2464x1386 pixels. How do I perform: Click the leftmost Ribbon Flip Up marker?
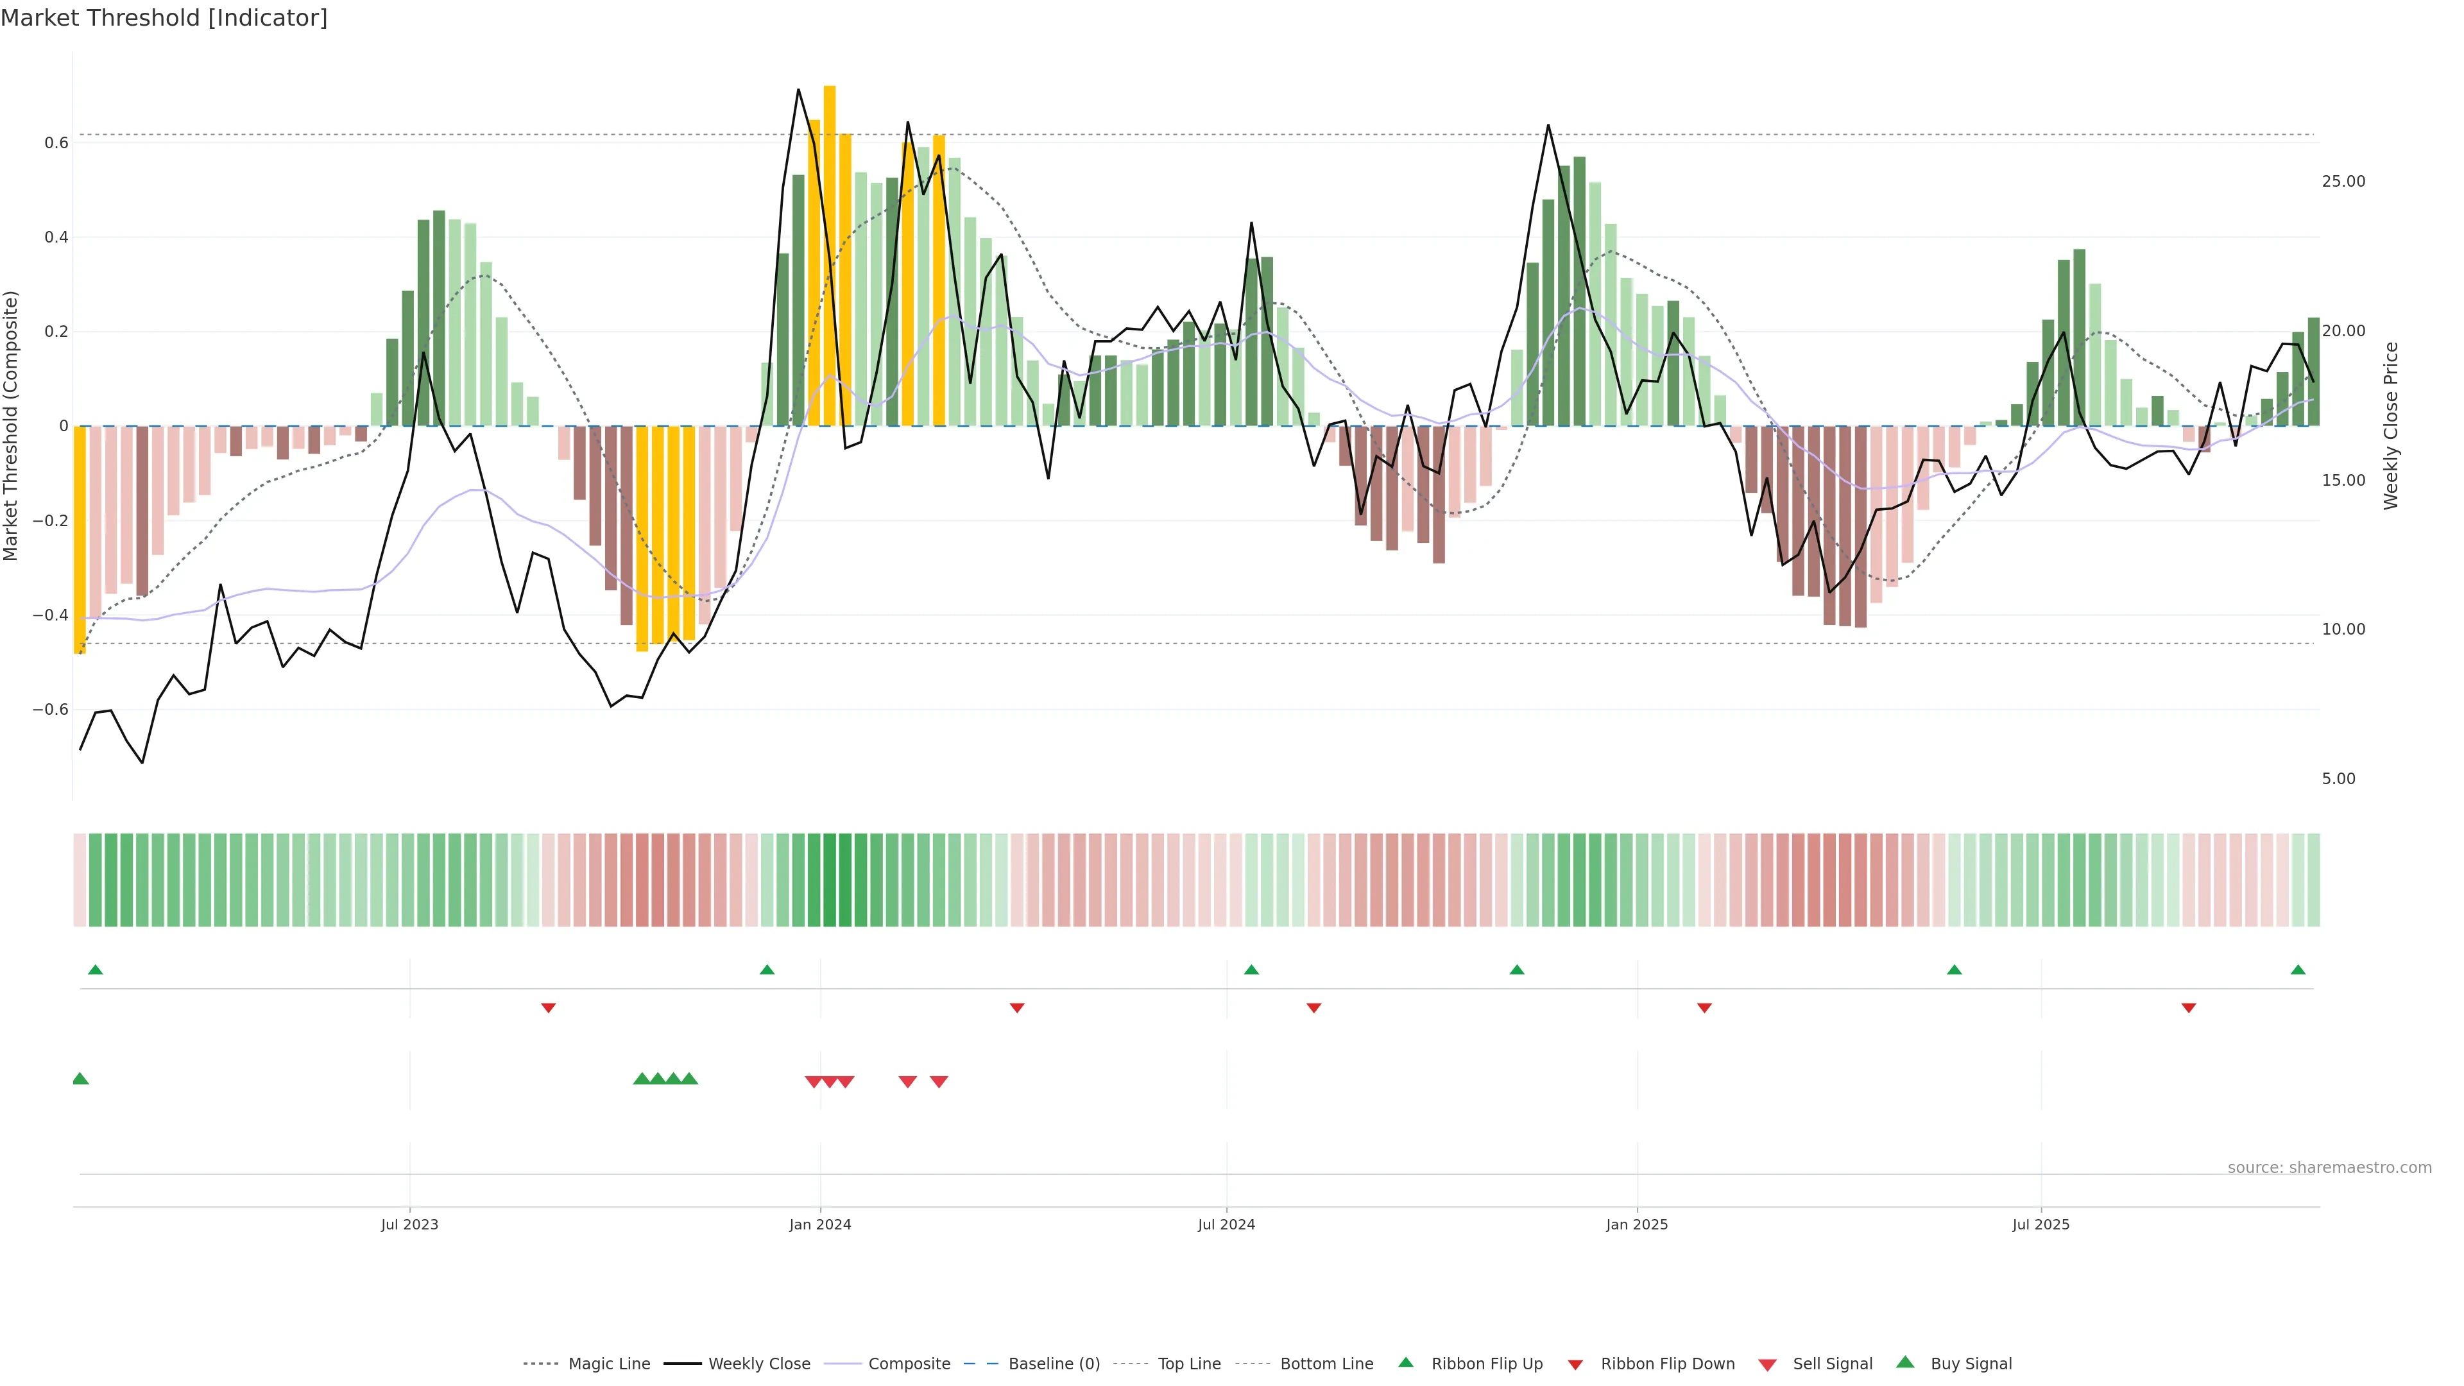(95, 970)
